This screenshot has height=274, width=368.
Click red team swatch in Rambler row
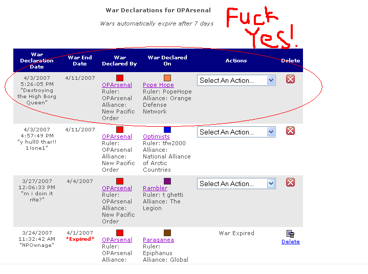click(x=120, y=181)
